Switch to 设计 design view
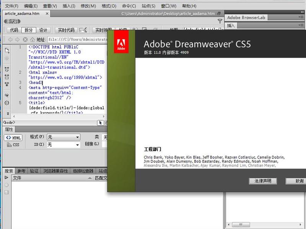Viewport: 306px width, 229px height. 43,30
